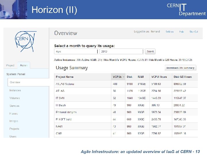The image size is (207, 155).
Task: Click the Active Instances statistics line
Action: (123, 60)
